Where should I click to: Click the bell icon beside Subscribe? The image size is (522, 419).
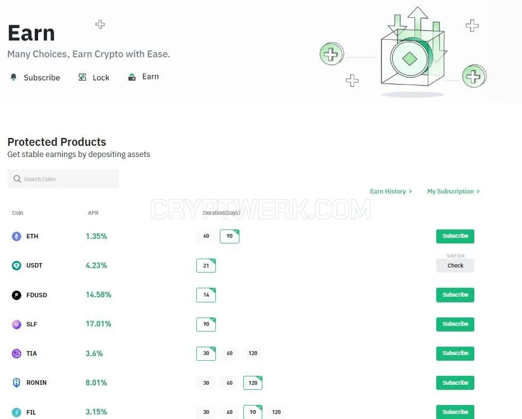[13, 77]
